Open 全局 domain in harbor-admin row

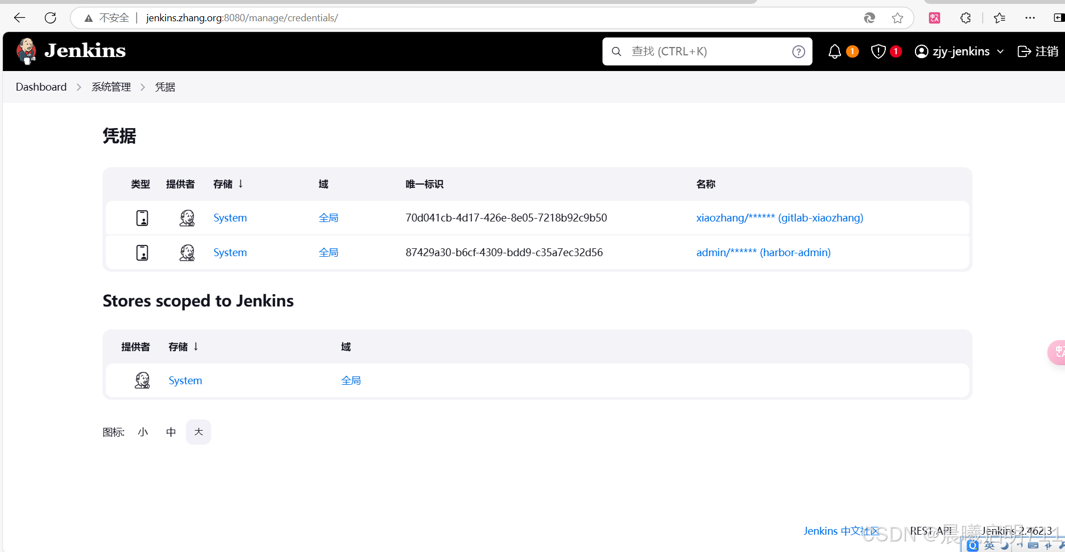click(x=329, y=253)
